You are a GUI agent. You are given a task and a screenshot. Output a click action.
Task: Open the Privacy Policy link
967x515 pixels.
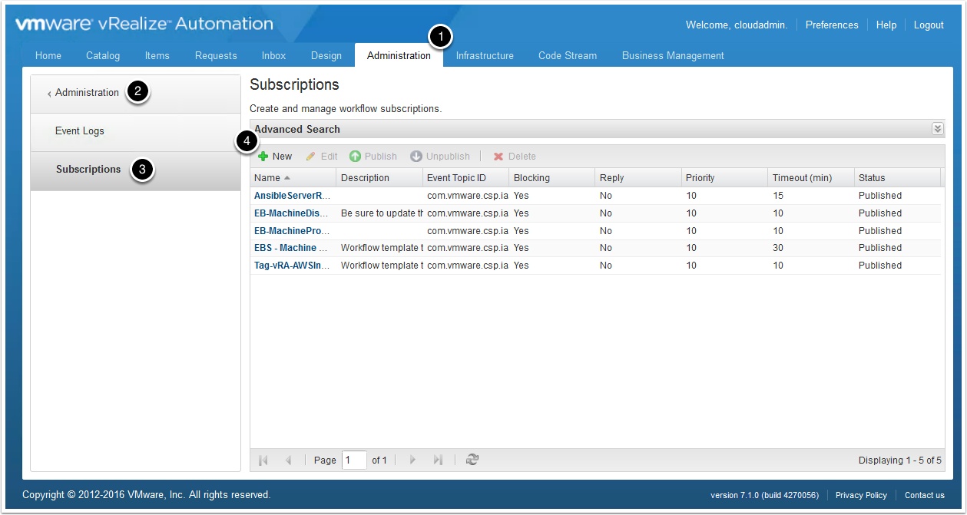(x=861, y=495)
